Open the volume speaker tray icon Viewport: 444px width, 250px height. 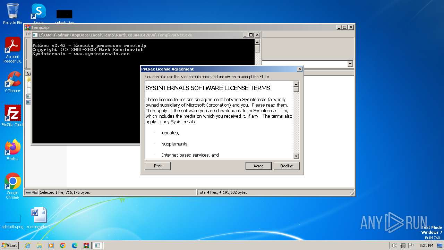point(394,245)
